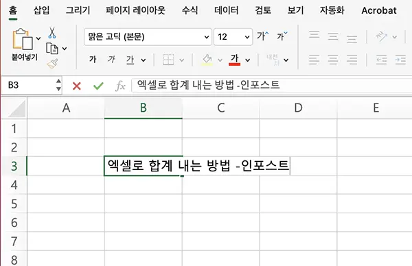Open the Borders dropdown arrow
Image resolution: width=412 pixels, height=266 pixels.
point(181,60)
